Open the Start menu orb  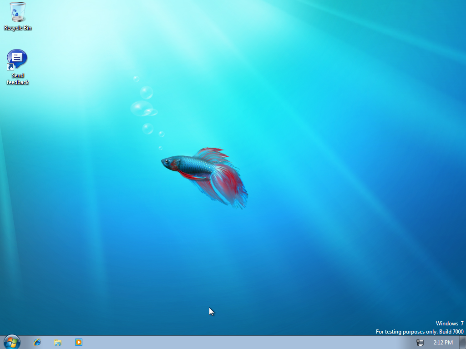(12, 342)
